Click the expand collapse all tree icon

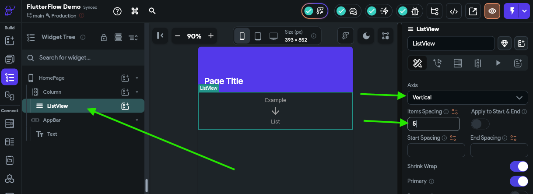[x=133, y=37]
